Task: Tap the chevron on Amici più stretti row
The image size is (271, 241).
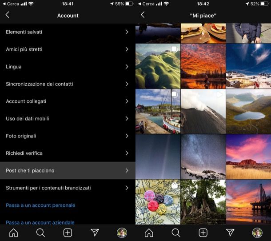Action: (127, 49)
